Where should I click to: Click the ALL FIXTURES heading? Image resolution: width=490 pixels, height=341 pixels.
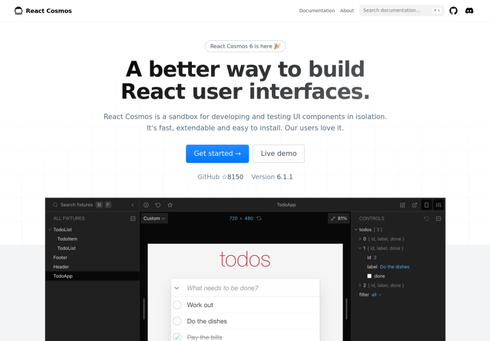click(69, 218)
